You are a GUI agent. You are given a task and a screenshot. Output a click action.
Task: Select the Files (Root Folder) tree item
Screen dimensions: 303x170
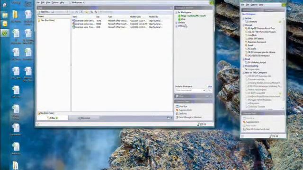pyautogui.click(x=46, y=20)
